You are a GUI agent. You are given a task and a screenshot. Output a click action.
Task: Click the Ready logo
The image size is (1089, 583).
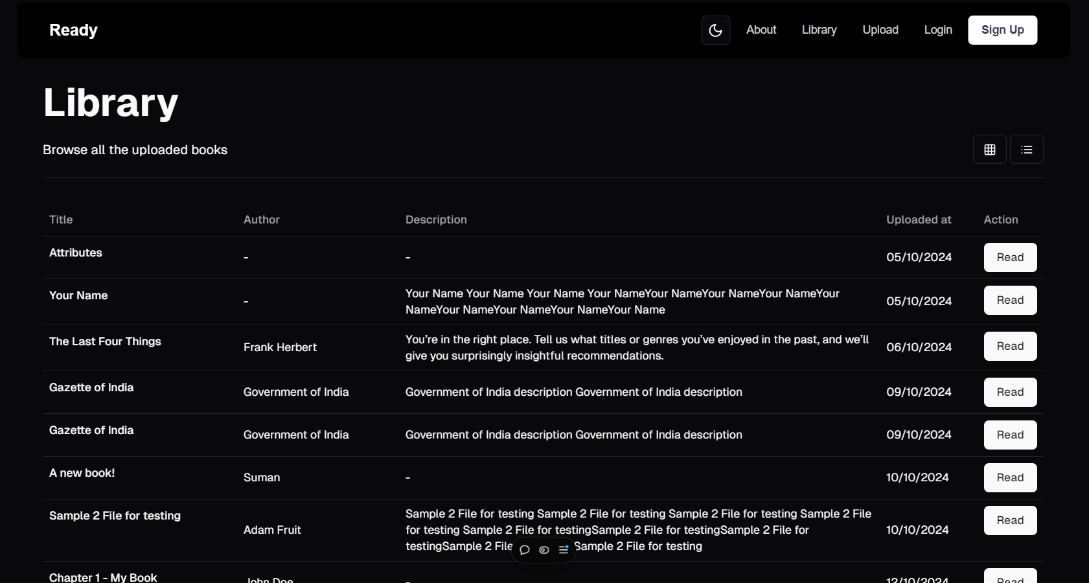(x=73, y=30)
